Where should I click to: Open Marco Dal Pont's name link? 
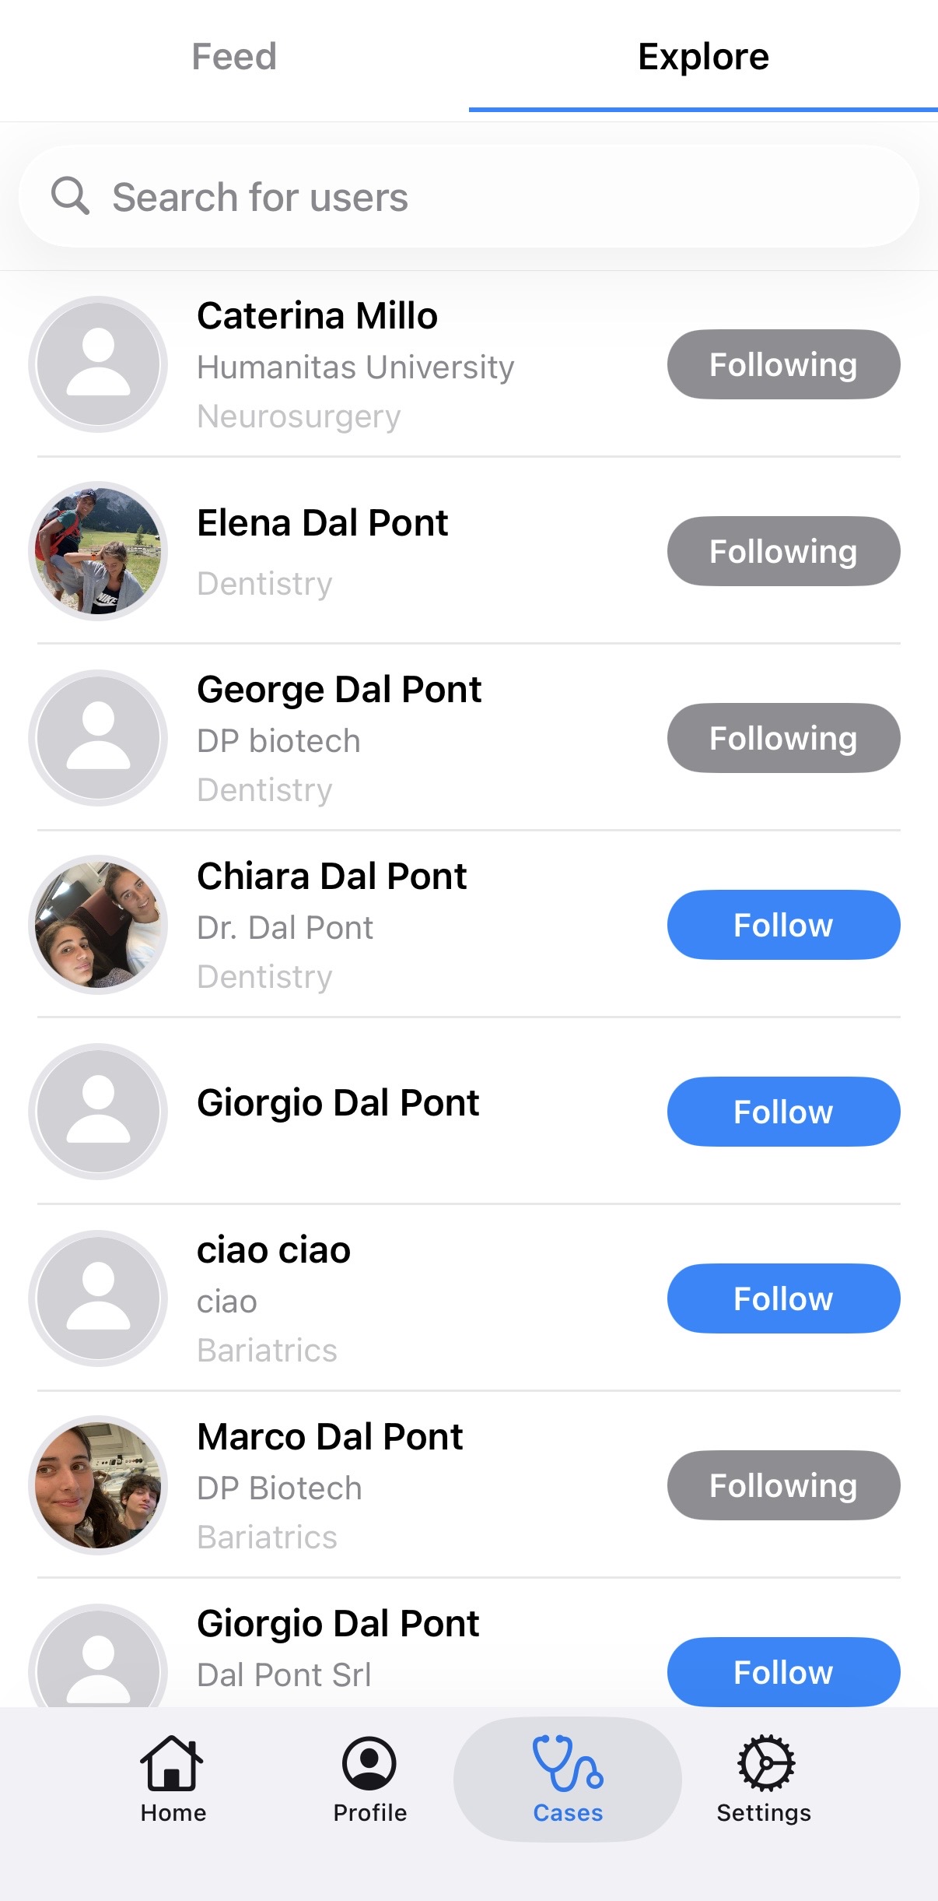pos(330,1437)
